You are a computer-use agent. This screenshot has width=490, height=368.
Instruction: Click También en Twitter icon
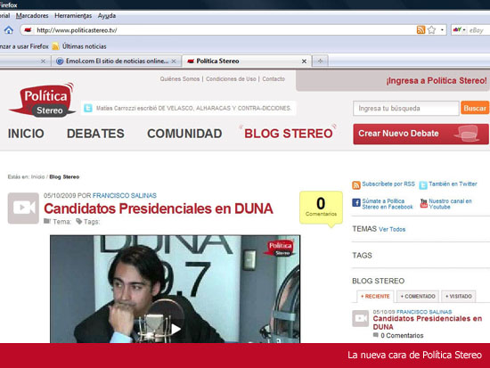click(423, 185)
